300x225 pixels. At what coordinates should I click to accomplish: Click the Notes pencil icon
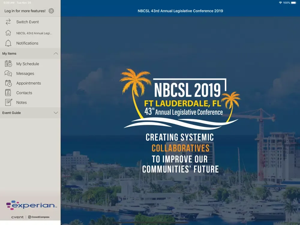(x=8, y=102)
